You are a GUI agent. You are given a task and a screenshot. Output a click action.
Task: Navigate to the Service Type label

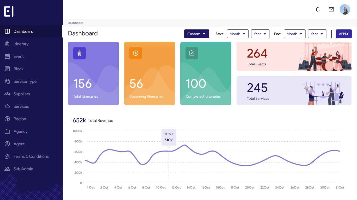(x=25, y=81)
